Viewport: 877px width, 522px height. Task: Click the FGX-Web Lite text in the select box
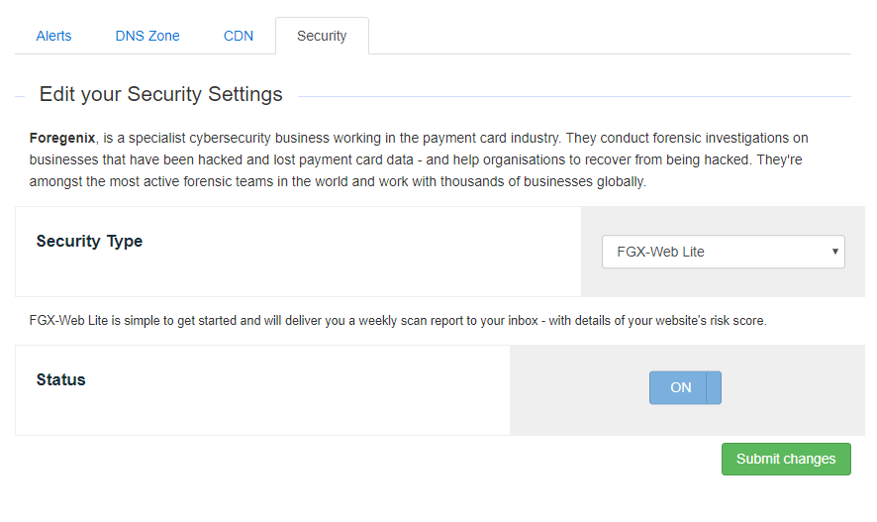click(660, 252)
